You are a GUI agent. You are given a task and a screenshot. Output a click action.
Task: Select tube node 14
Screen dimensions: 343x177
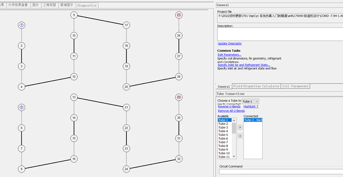74,118
